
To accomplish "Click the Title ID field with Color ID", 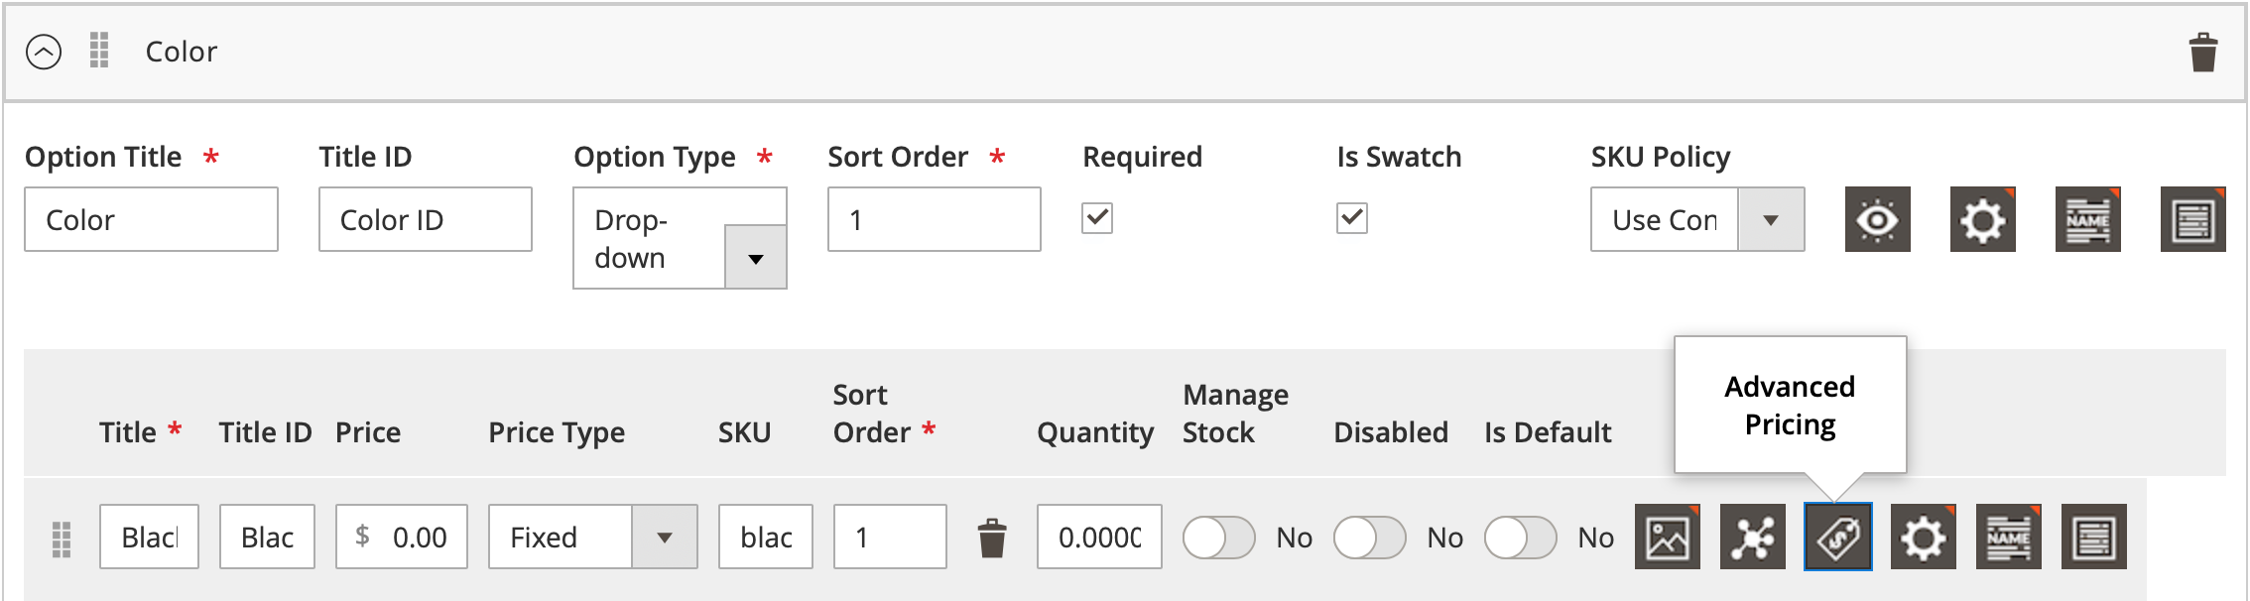I will pyautogui.click(x=425, y=219).
